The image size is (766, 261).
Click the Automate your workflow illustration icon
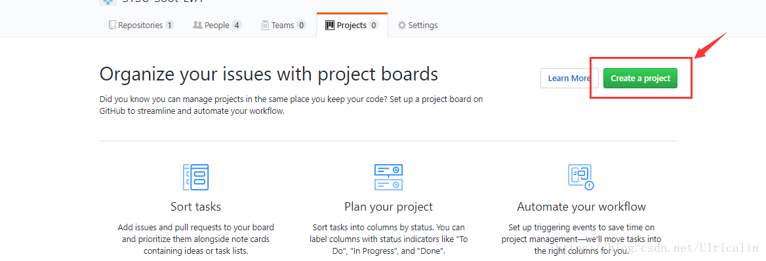(581, 177)
